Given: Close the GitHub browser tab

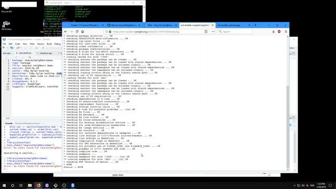Looking at the screenshot, I should pos(139,25).
